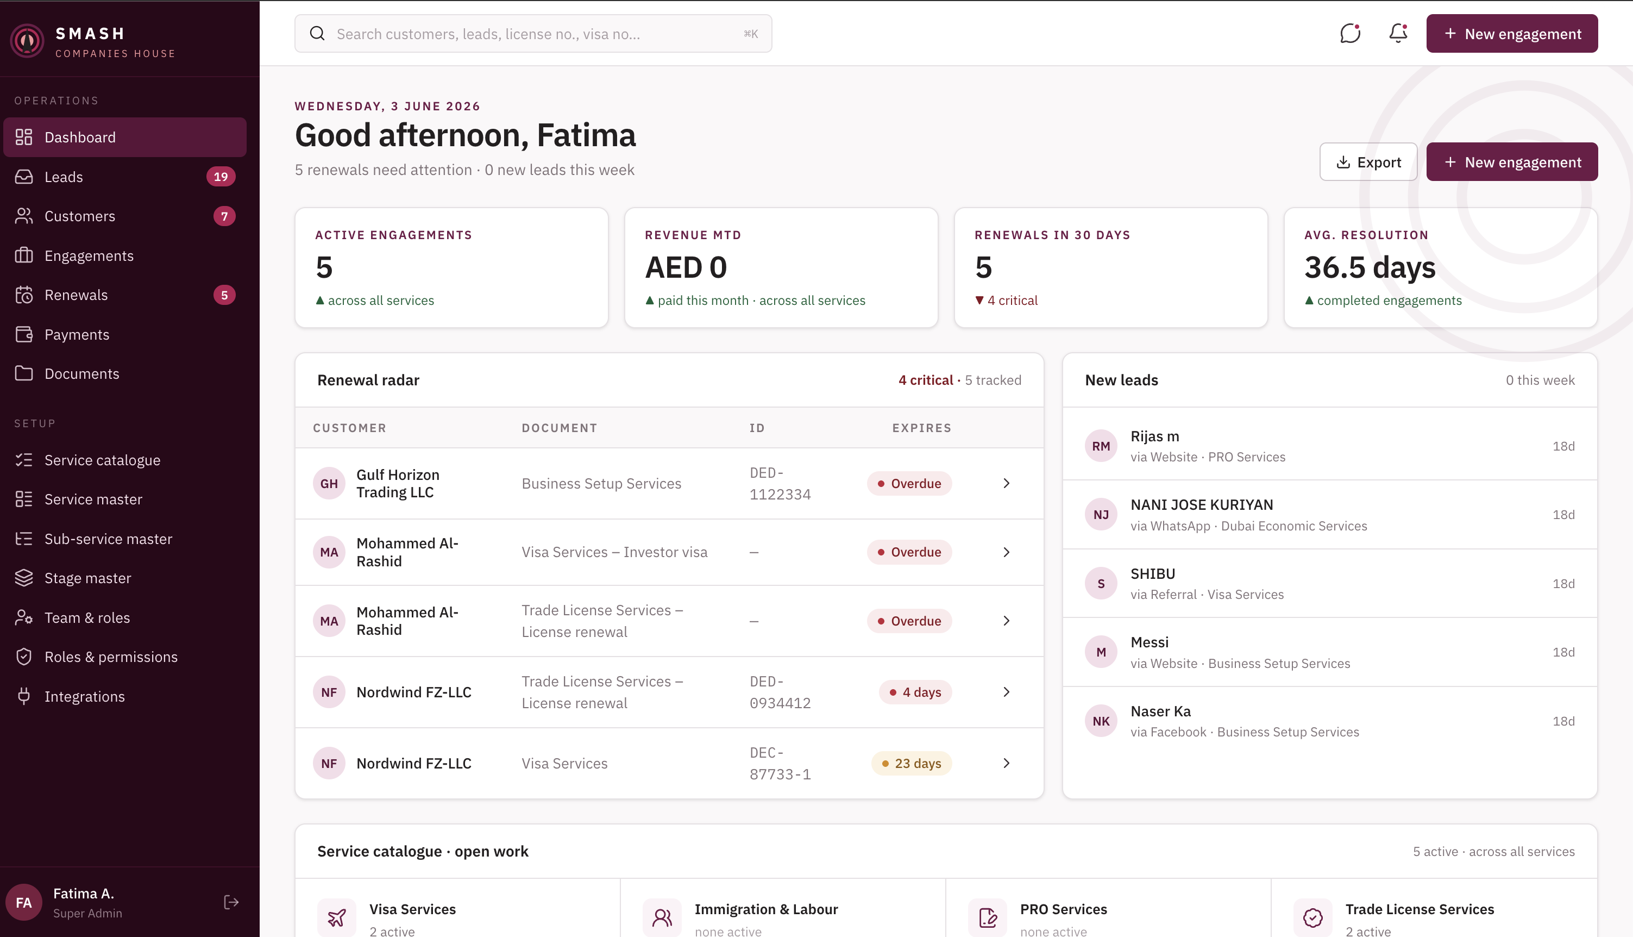Open the Renewals in 30 Days card
The width and height of the screenshot is (1633, 937).
(1111, 268)
